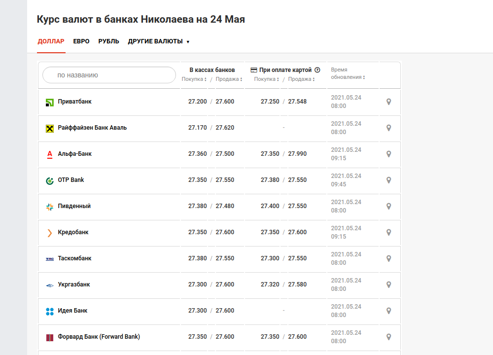
Task: Open the Укргазбанк link
Action: [74, 284]
